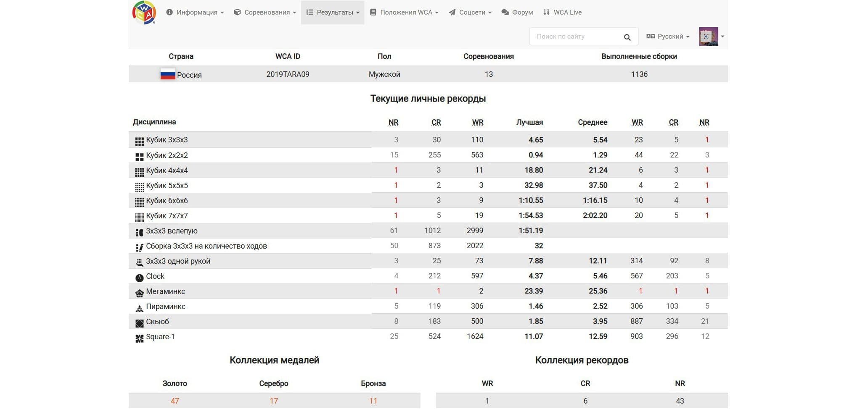Click the WCA ID 2019TARA09
Image resolution: width=857 pixels, height=409 pixels.
tap(288, 74)
